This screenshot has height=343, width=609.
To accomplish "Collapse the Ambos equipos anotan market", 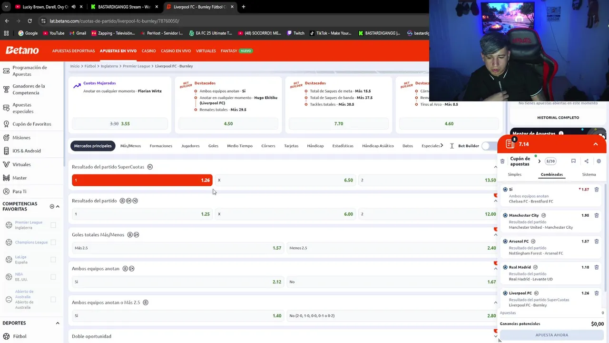I will [x=495, y=269].
